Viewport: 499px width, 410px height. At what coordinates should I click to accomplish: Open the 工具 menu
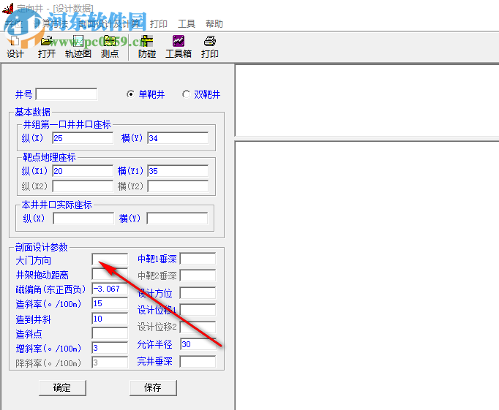187,24
